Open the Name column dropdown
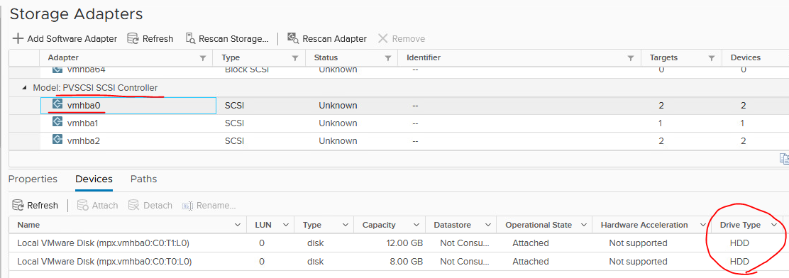789x278 pixels. point(238,226)
